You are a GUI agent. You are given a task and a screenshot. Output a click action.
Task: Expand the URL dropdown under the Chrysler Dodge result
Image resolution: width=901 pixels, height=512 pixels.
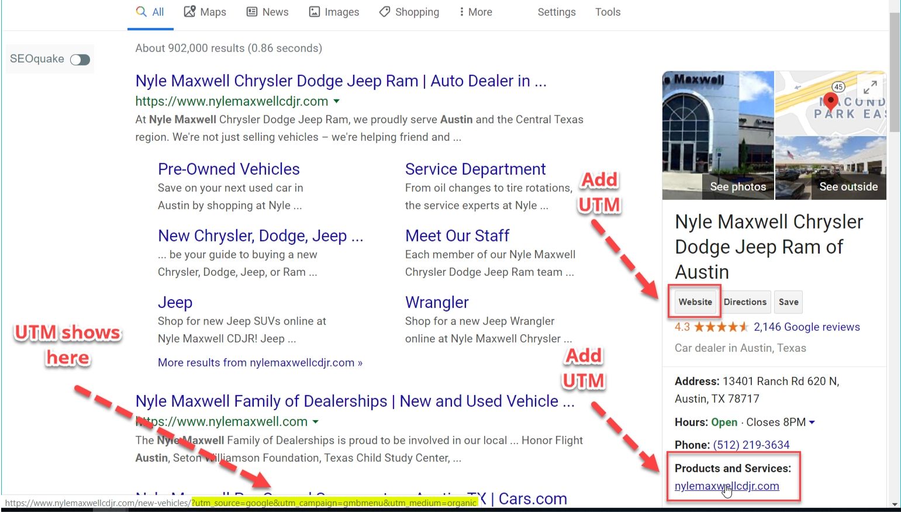point(337,101)
